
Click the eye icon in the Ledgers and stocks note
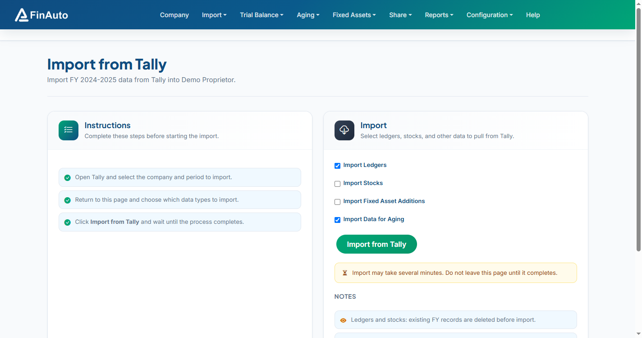tap(344, 320)
